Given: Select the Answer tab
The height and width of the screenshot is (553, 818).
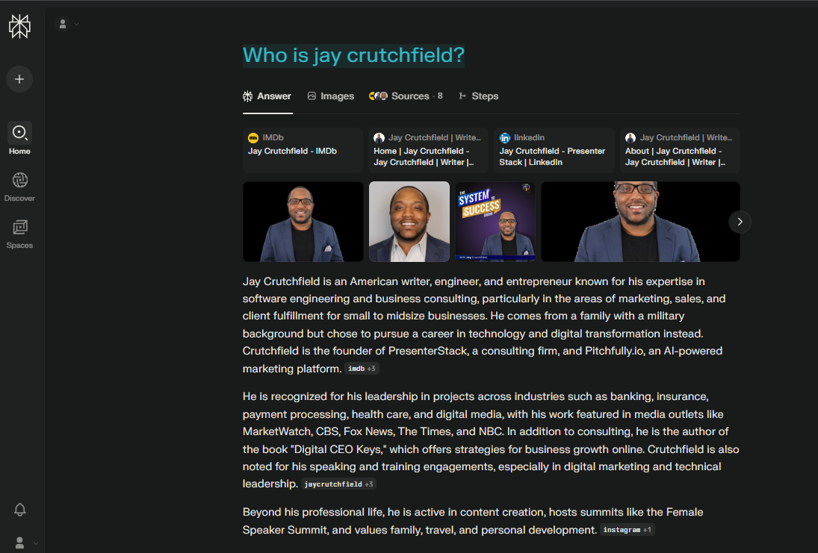Looking at the screenshot, I should [267, 96].
